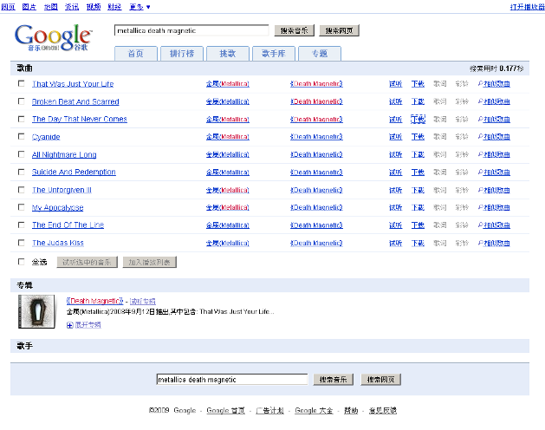Screen dimensions: 545x430
Task: Click 打开播放器 open player link
Action: click(528, 7)
